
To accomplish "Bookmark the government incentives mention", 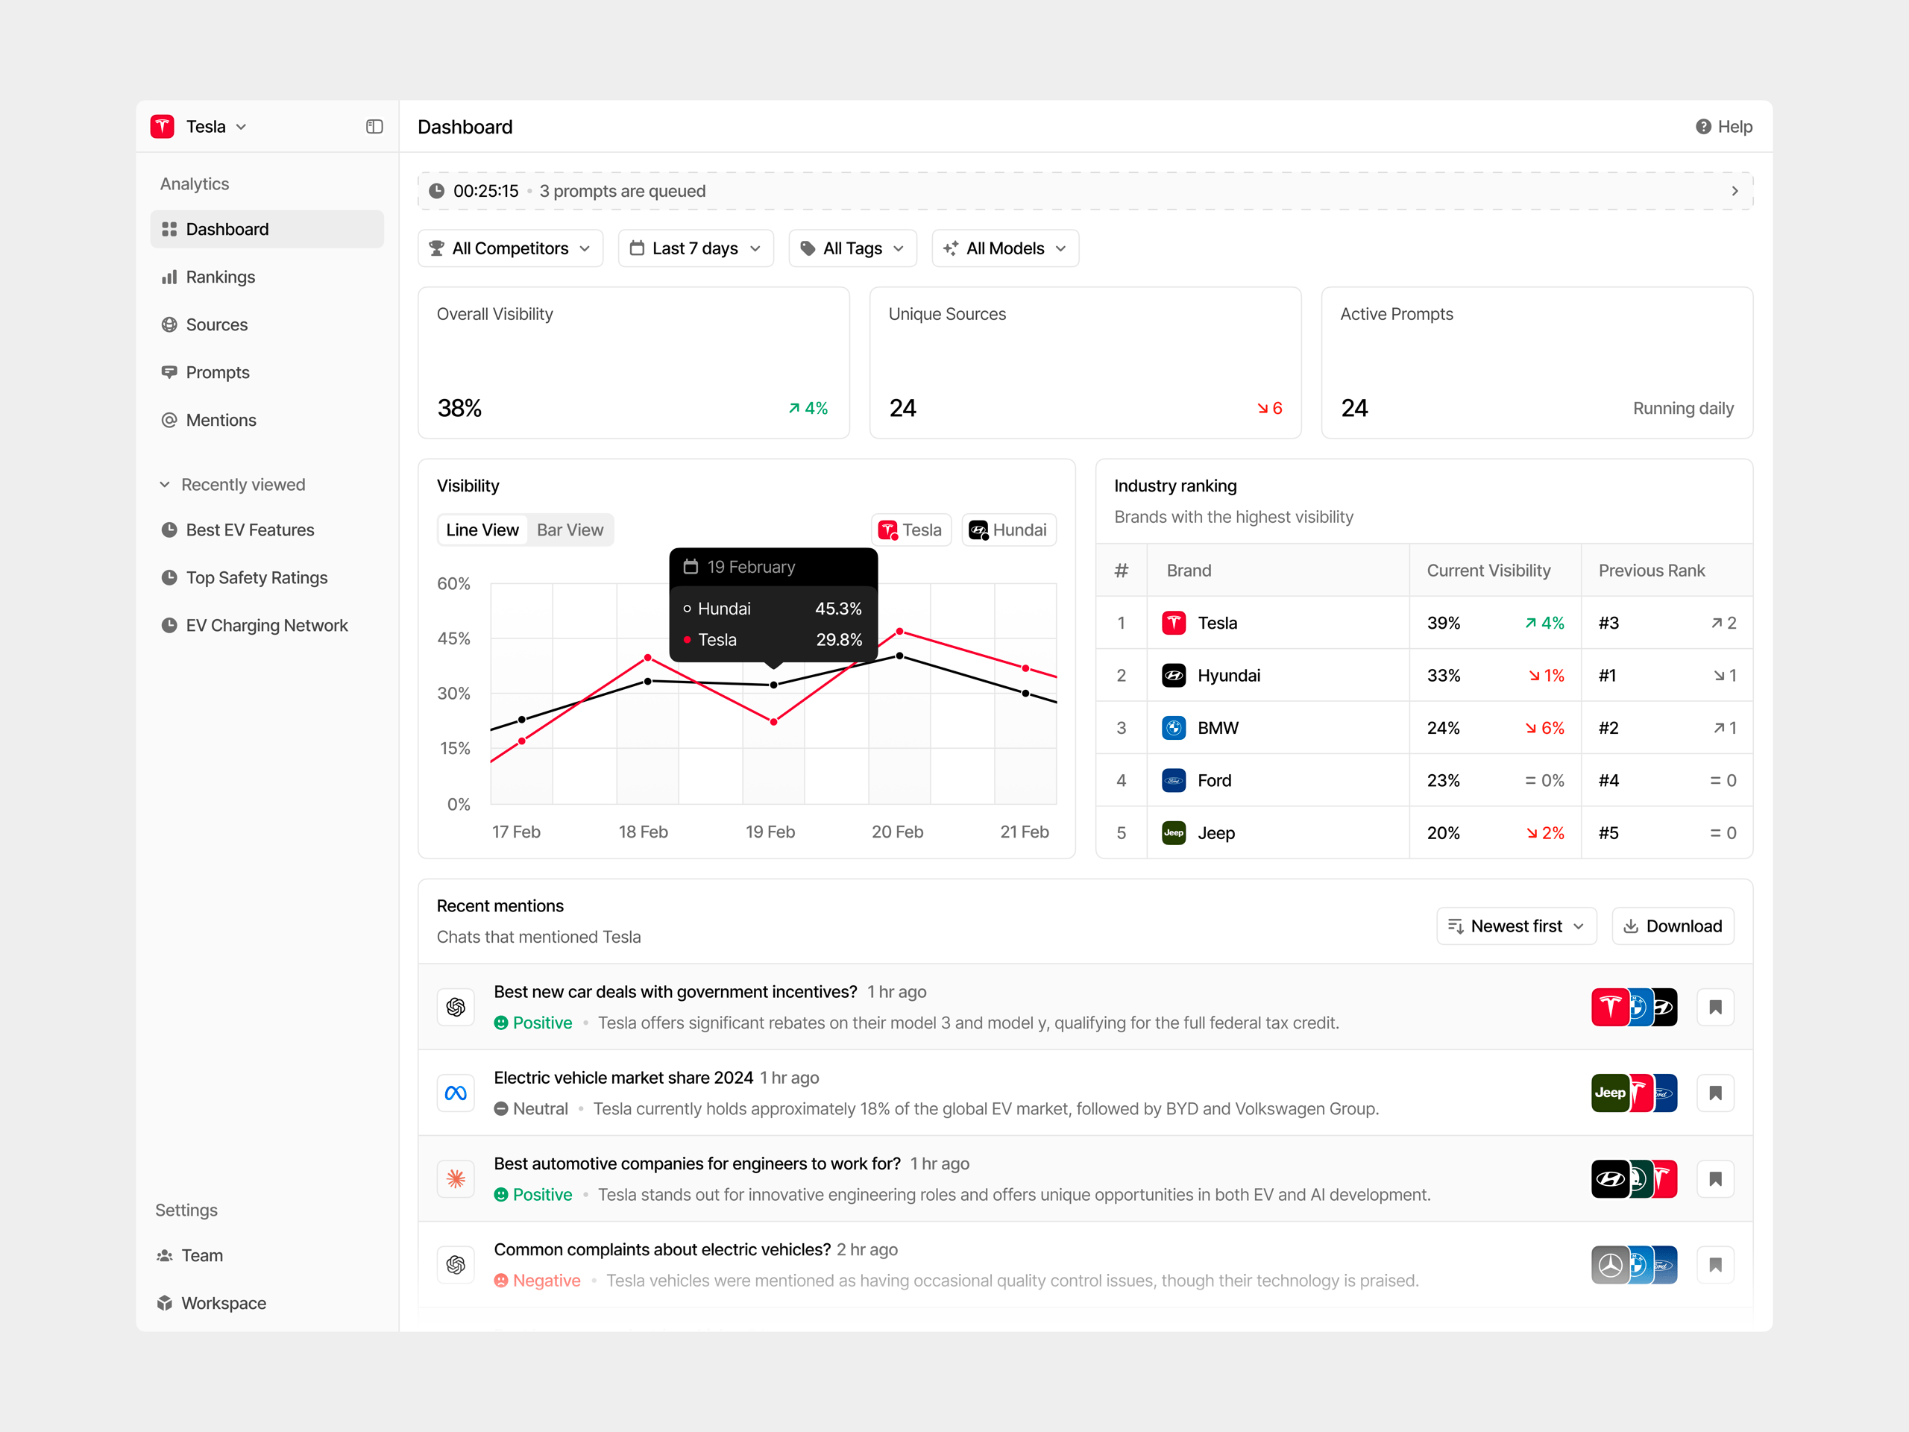I will (1716, 1008).
